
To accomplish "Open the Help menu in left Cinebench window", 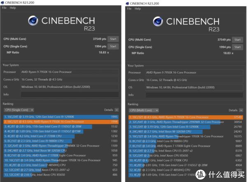I will coord(13,8).
